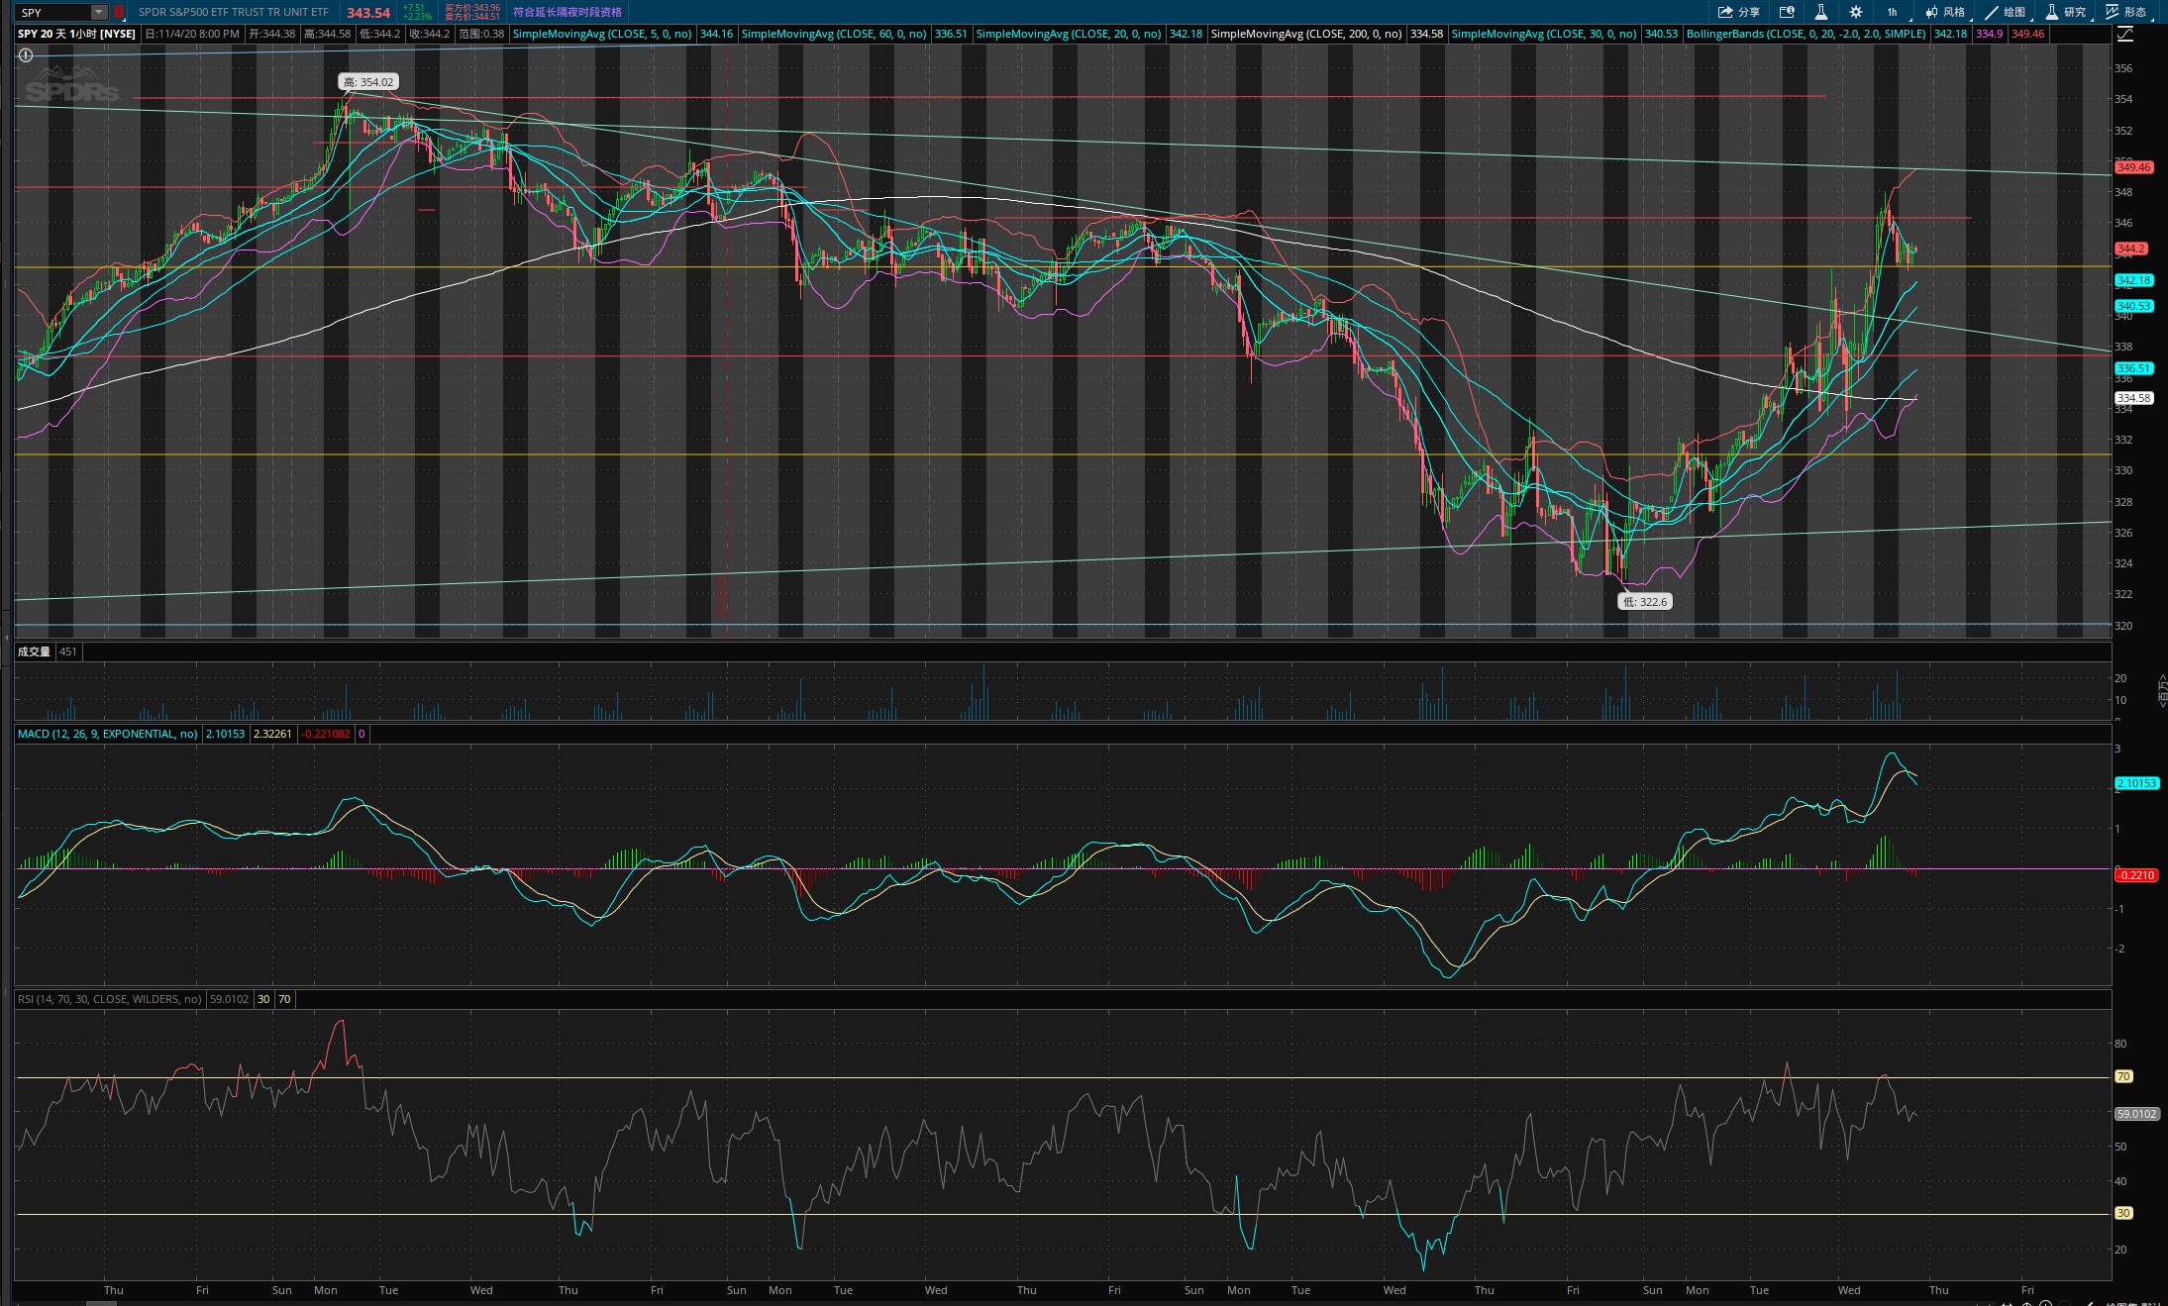Click the range 范围:0.38 readout
The width and height of the screenshot is (2168, 1306).
point(481,34)
